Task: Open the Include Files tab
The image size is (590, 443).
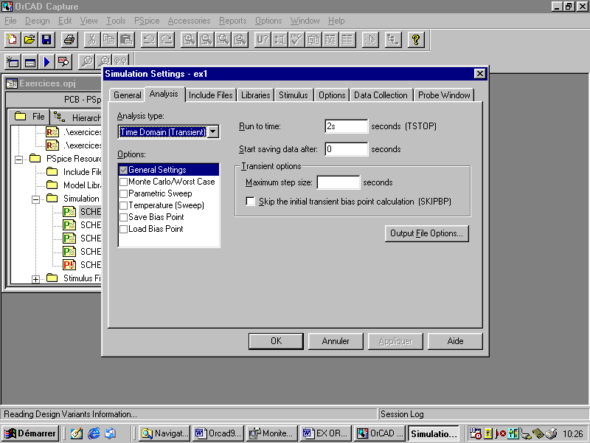Action: (x=211, y=95)
